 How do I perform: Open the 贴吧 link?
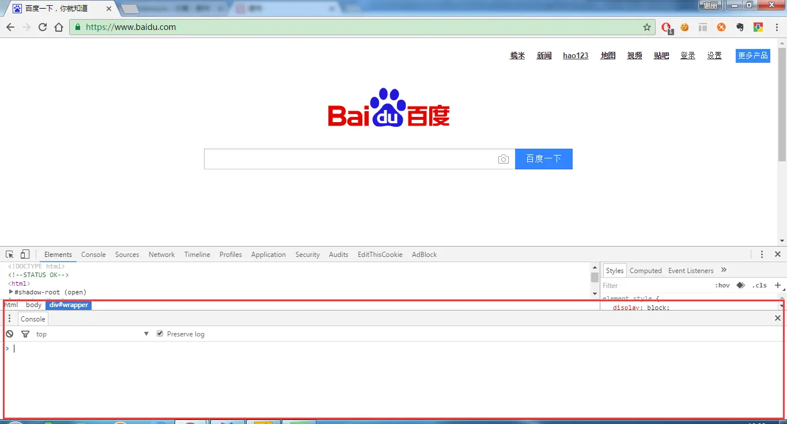(661, 55)
